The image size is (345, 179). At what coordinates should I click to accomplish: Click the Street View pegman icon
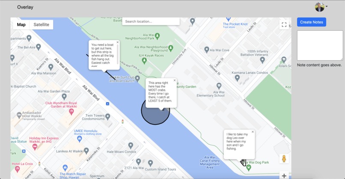pyautogui.click(x=284, y=158)
